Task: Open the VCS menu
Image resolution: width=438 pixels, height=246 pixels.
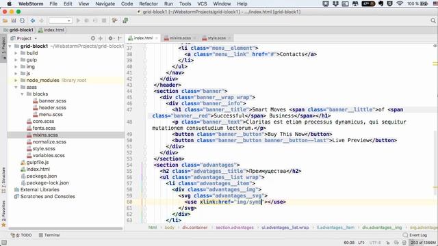Action: click(x=202, y=3)
